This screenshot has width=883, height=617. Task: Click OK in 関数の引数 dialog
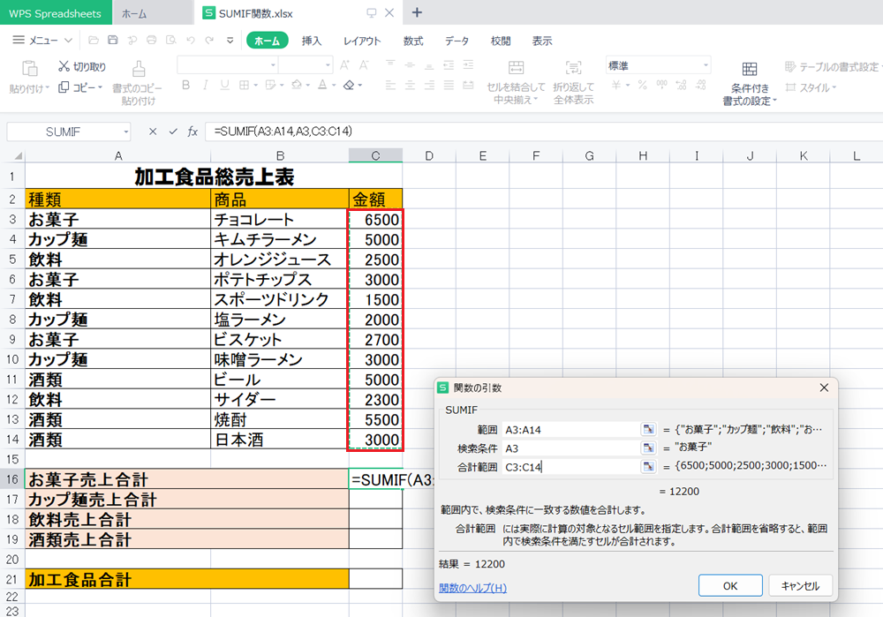[730, 585]
